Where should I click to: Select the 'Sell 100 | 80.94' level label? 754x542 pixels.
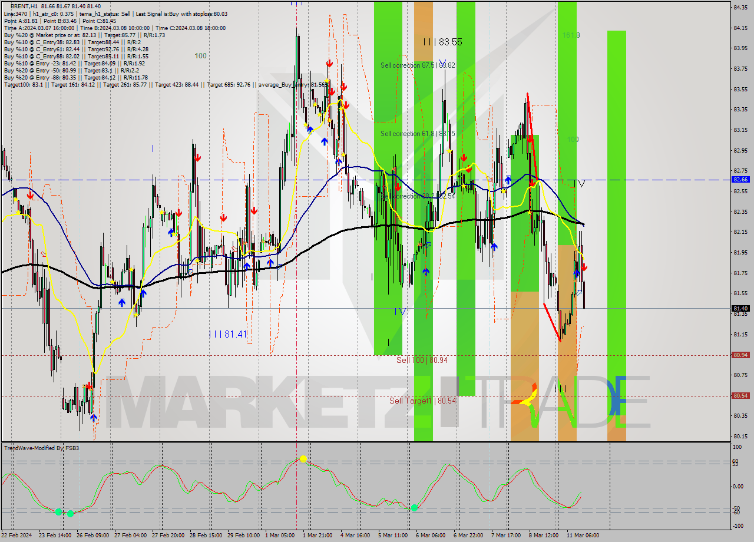[422, 360]
